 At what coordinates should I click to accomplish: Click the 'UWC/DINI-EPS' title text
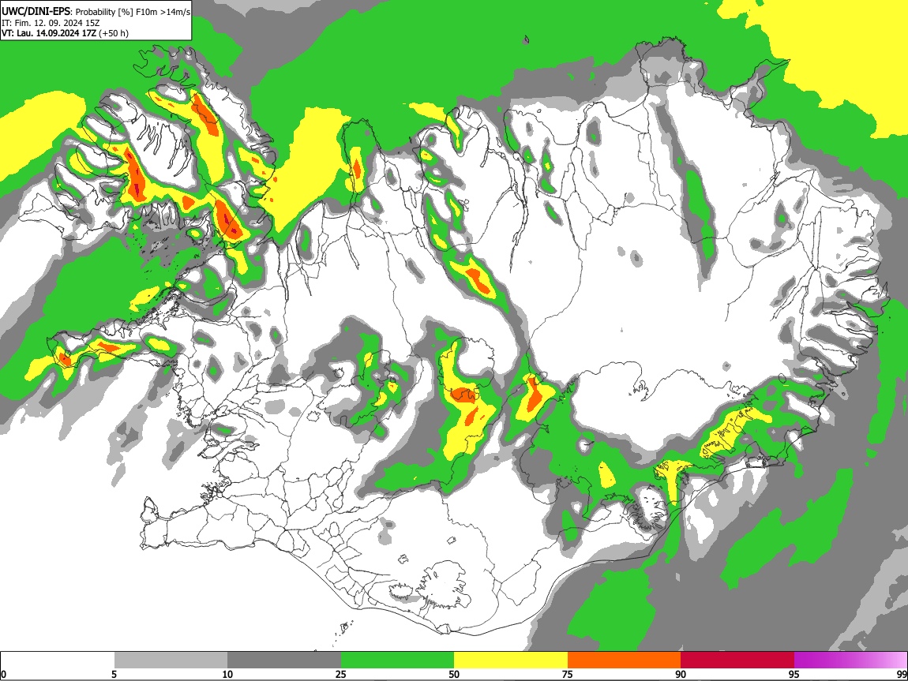tap(36, 12)
